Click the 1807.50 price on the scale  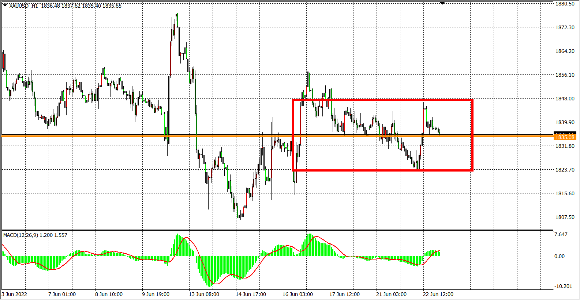click(x=565, y=217)
